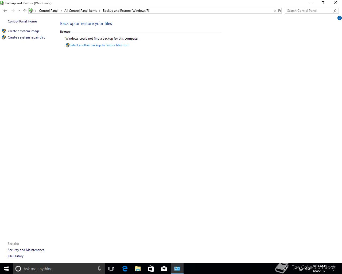Expand chevron after All Control Panel Items
This screenshot has height=274, width=342.
[100, 11]
